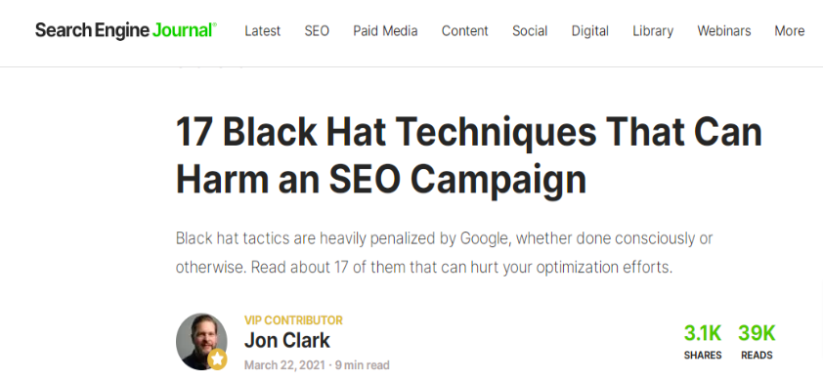Click the Jon Clark author name link

click(x=287, y=341)
